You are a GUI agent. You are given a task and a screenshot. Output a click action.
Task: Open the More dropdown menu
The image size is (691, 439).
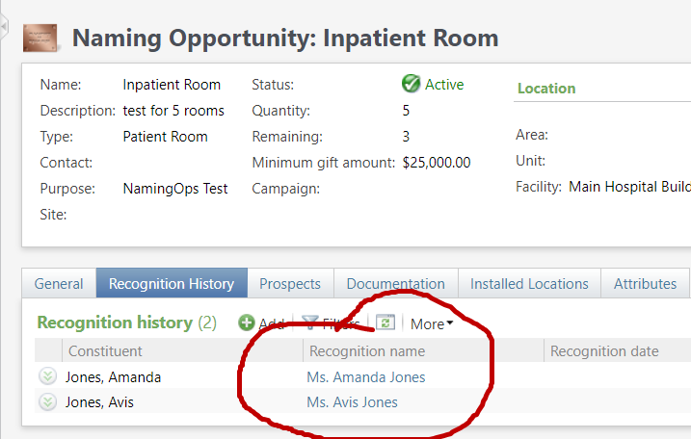pyautogui.click(x=431, y=324)
